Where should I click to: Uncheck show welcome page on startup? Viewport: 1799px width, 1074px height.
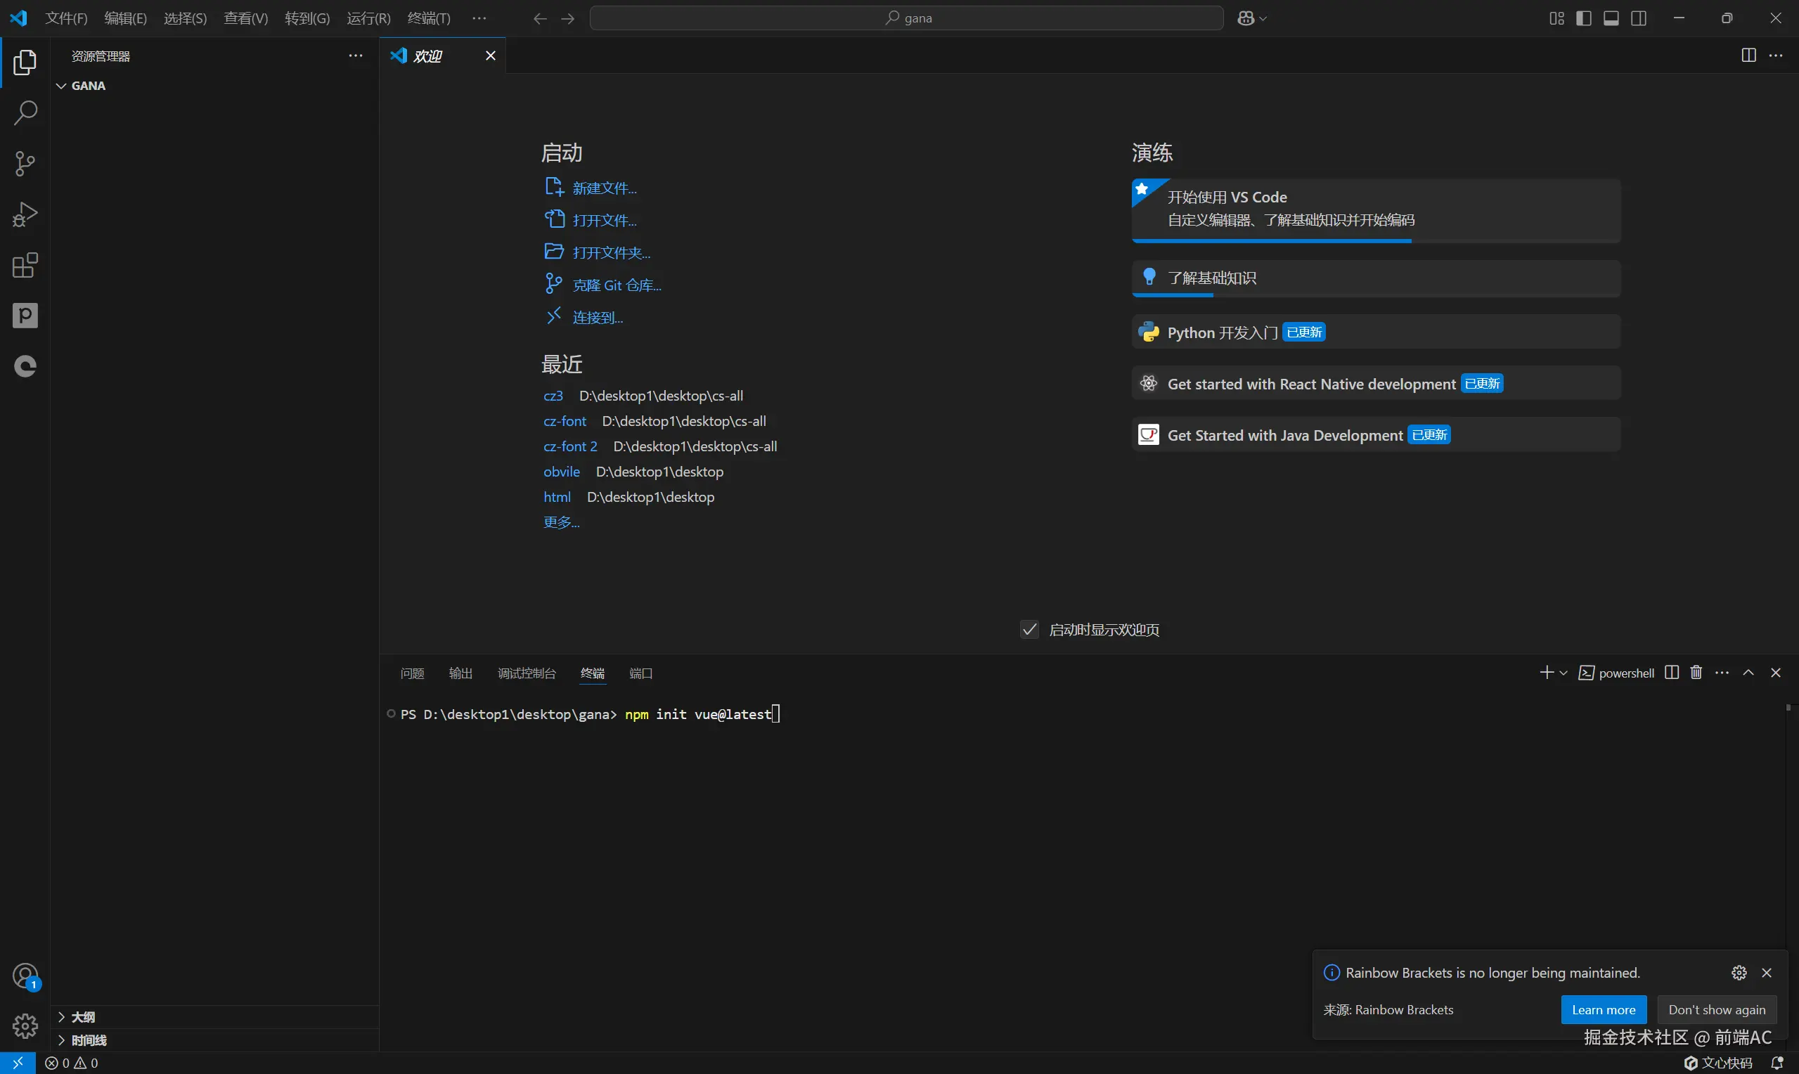pos(1029,630)
